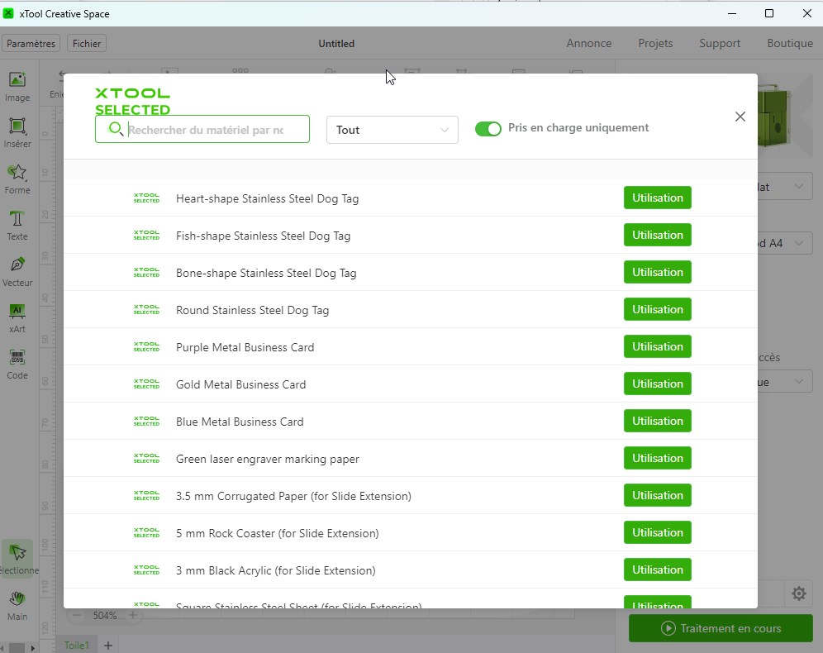Zoom in with the plus icon
The width and height of the screenshot is (823, 653).
click(133, 615)
